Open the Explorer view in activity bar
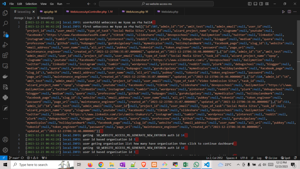 5,13
